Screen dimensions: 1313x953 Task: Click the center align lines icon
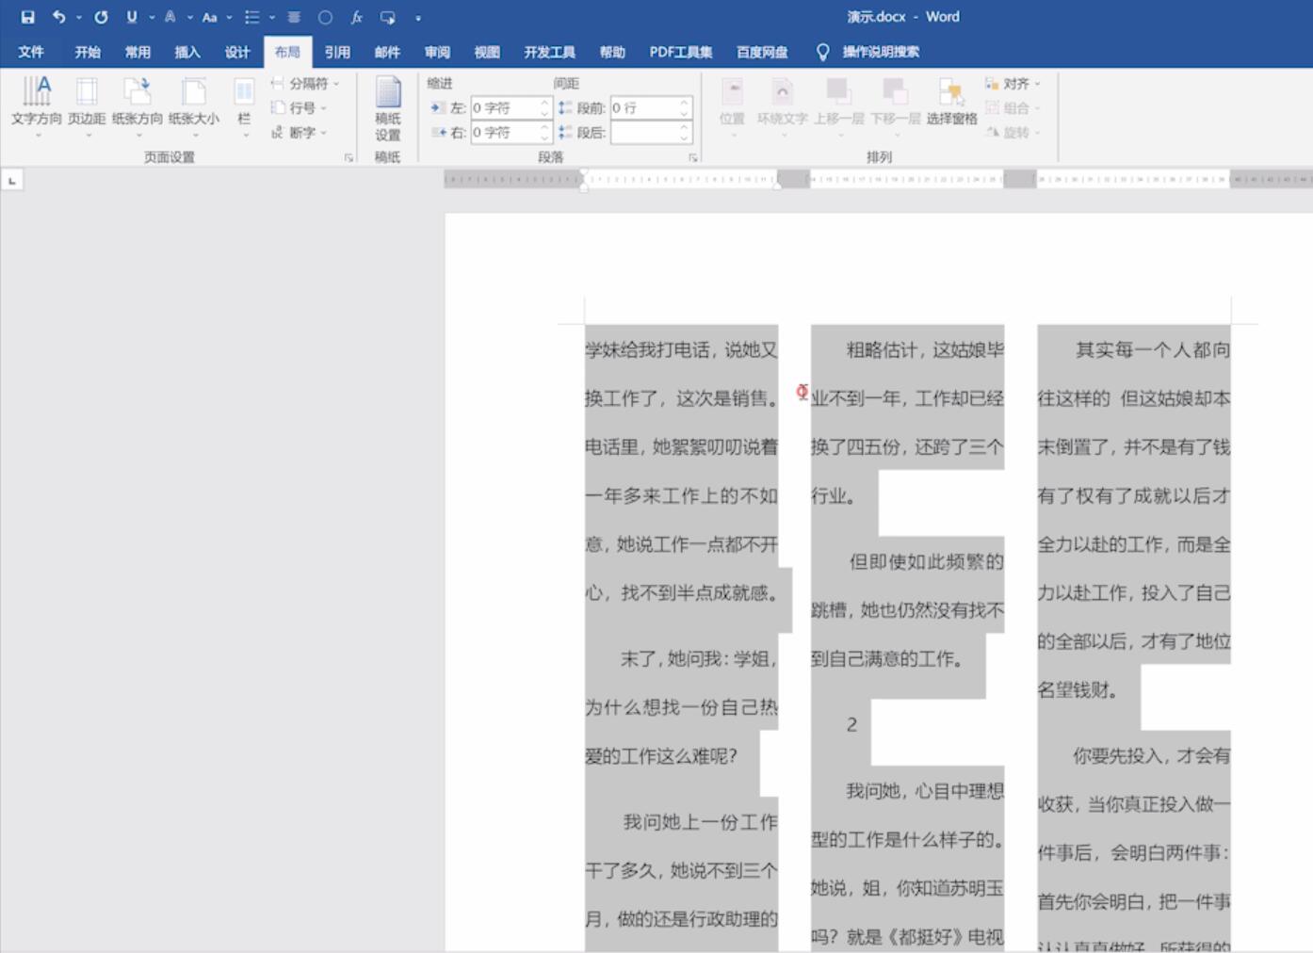(x=294, y=17)
